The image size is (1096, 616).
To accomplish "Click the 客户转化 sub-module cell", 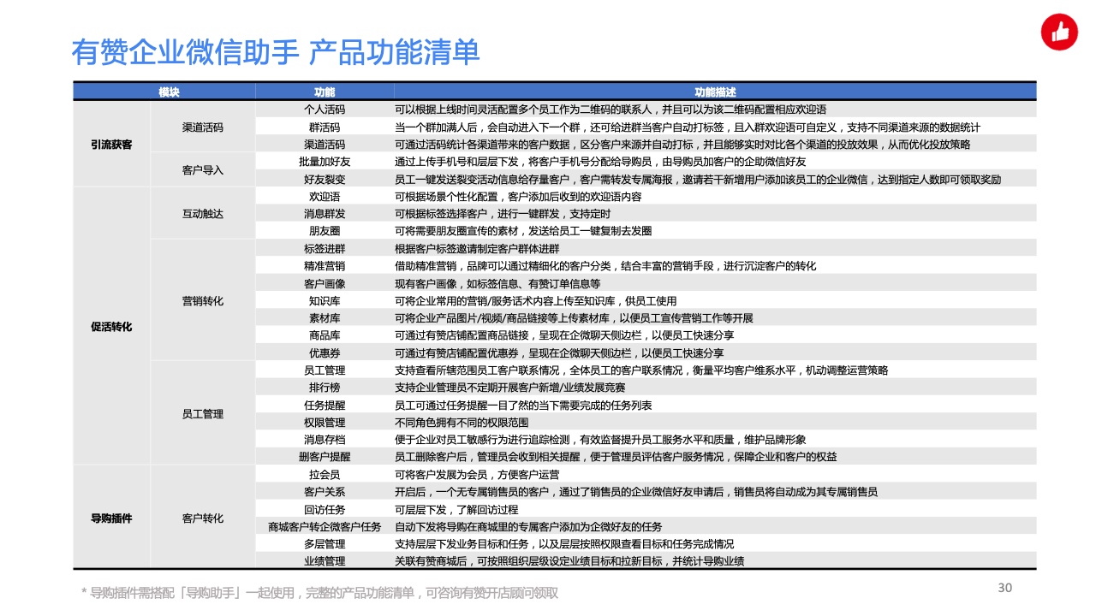I will (x=203, y=518).
